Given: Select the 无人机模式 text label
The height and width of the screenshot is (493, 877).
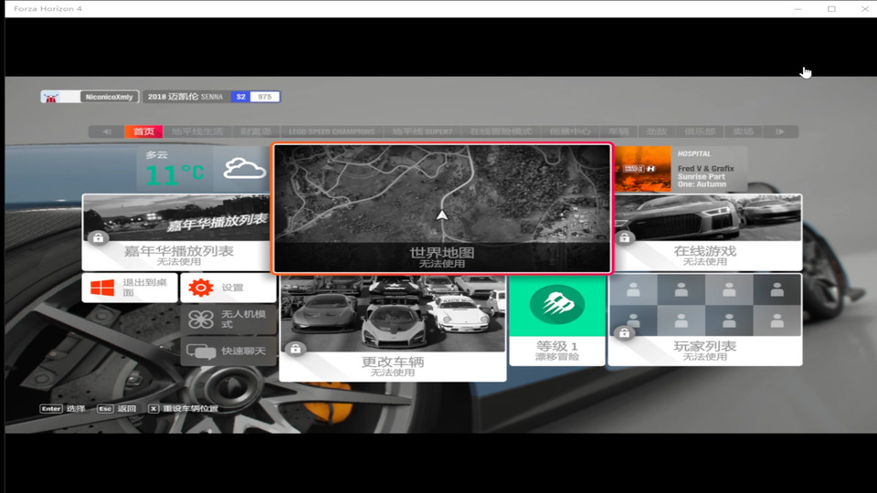Looking at the screenshot, I should (243, 320).
